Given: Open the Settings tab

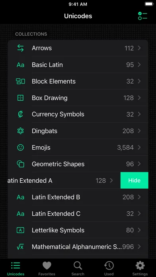Looking at the screenshot, I should 140,269.
